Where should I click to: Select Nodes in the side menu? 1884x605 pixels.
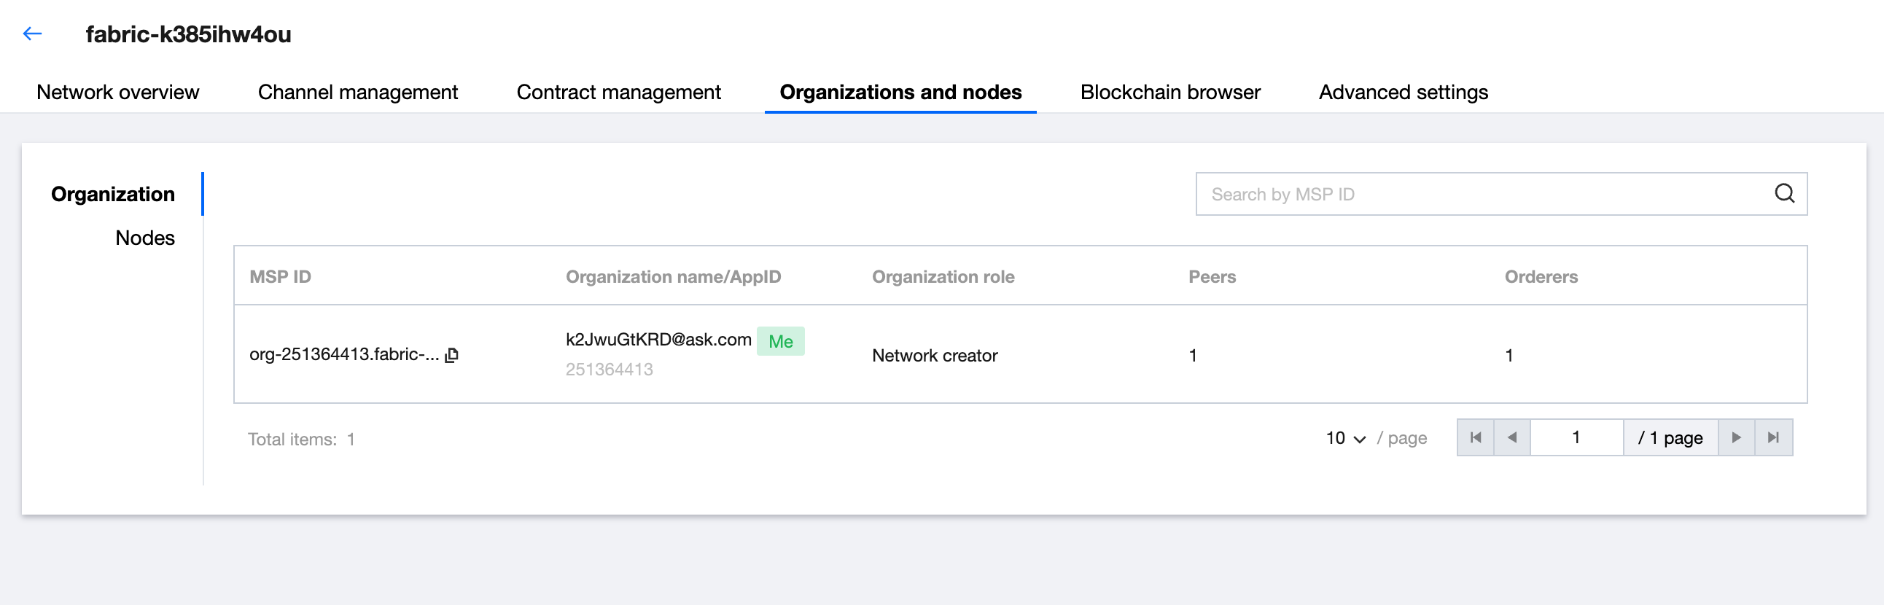coord(145,238)
